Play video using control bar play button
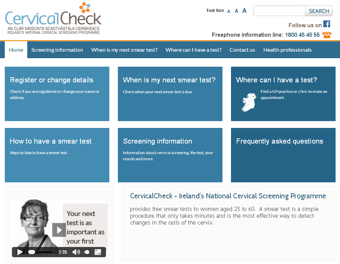The width and height of the screenshot is (340, 264). [20, 252]
